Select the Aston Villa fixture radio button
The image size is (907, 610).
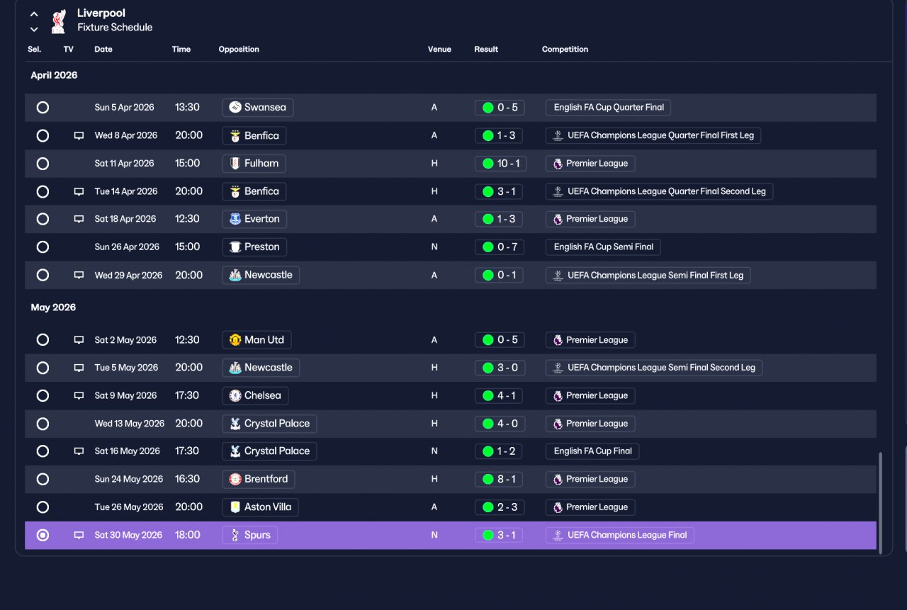click(x=43, y=507)
